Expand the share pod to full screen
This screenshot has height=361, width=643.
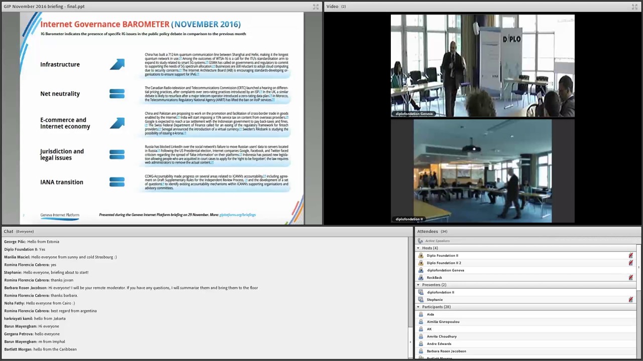pos(315,7)
